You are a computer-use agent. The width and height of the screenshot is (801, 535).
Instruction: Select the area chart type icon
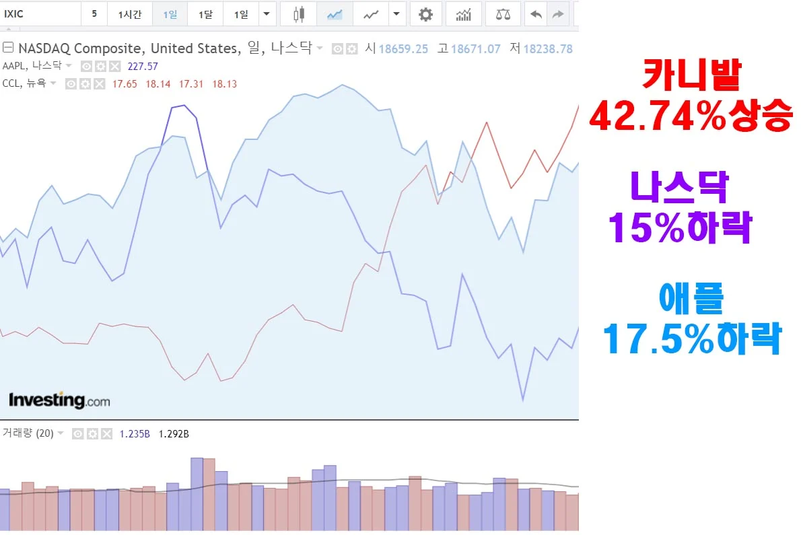pos(335,14)
